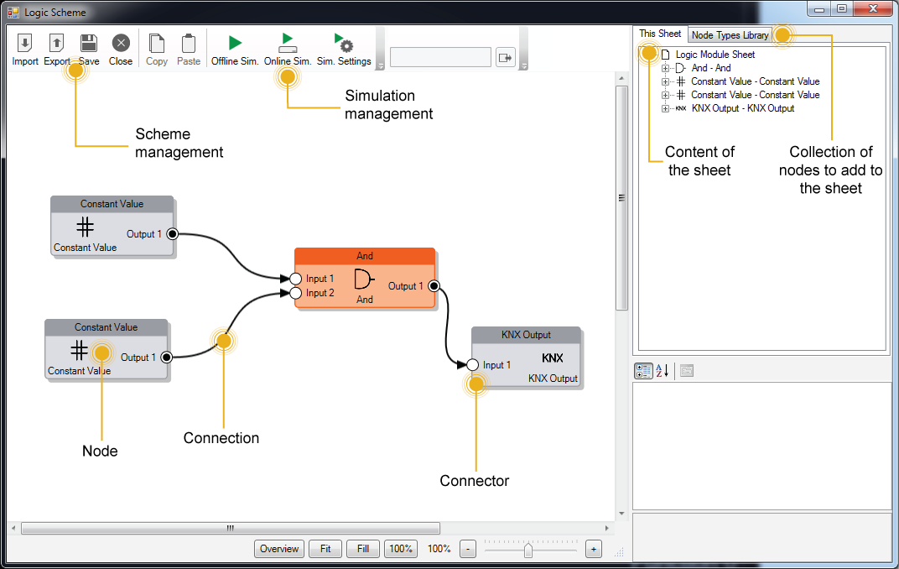
Task: Expand the first Constant Value tree node
Action: pos(665,81)
